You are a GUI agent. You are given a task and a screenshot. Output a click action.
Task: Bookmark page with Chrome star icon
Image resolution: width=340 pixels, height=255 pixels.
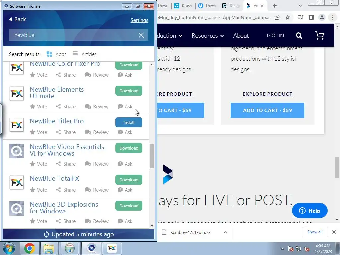(288, 17)
